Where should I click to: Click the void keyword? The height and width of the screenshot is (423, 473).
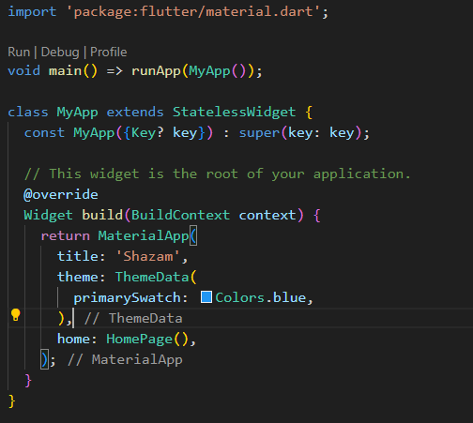24,70
